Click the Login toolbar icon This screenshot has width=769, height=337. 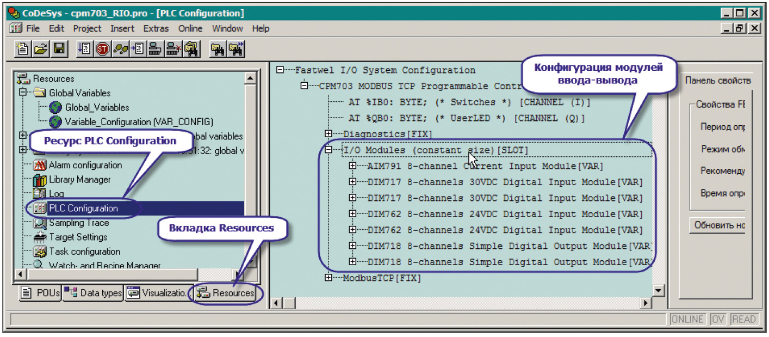click(x=156, y=49)
